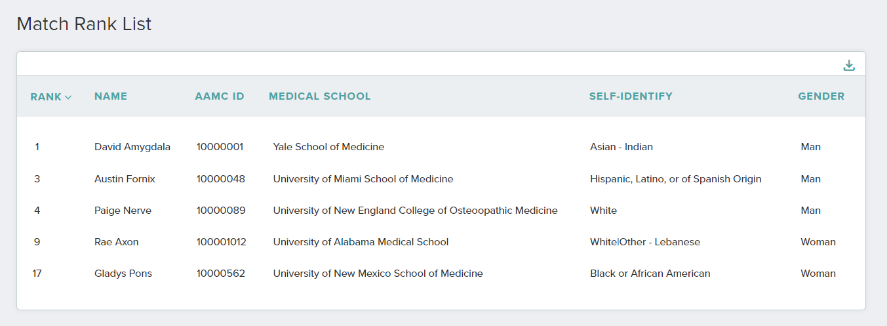This screenshot has height=326, width=887.
Task: Click University of Alabama Medical School
Action: (x=361, y=242)
